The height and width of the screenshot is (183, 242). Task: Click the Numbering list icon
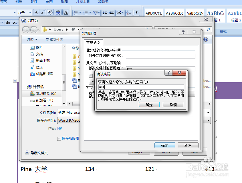click(86, 13)
